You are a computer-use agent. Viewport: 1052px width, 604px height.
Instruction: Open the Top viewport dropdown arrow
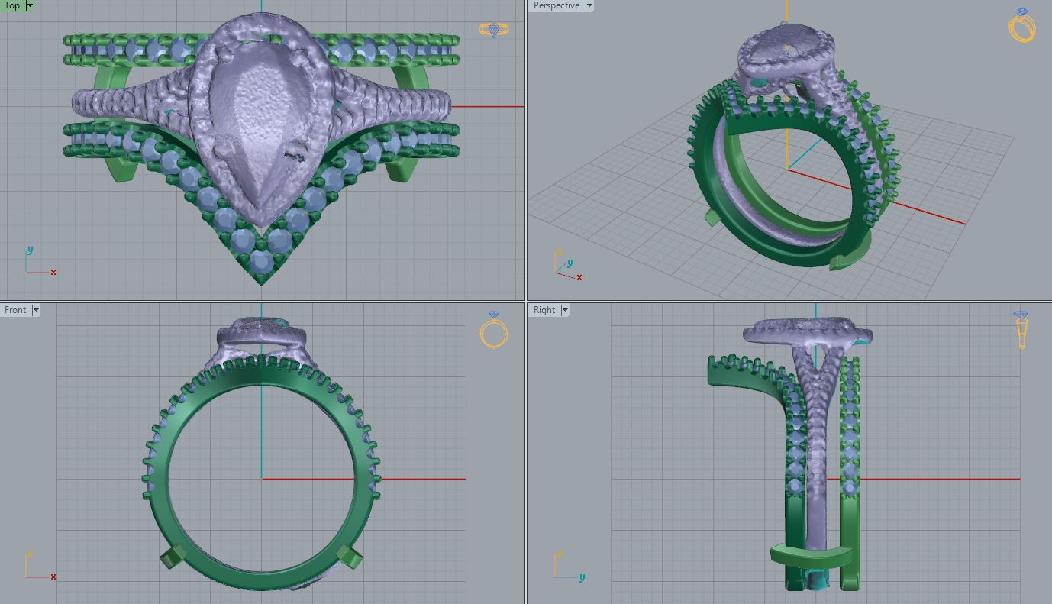31,5
